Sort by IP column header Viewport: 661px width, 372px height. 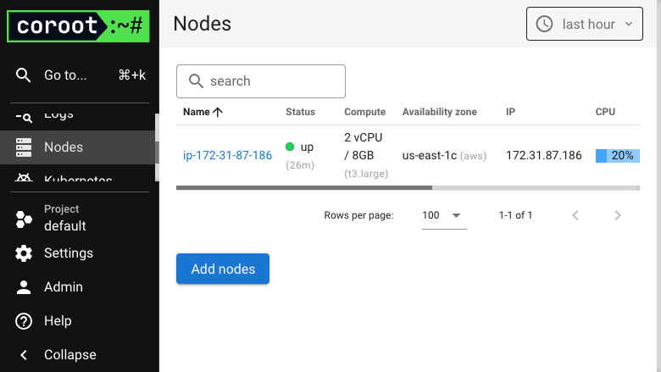coord(510,112)
